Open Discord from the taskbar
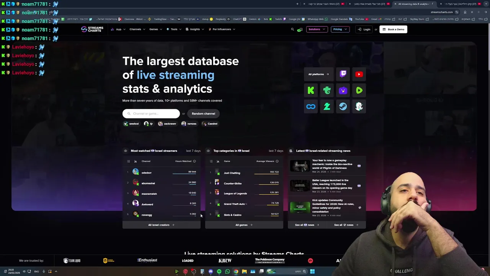This screenshot has height=276, width=490. tap(211, 271)
